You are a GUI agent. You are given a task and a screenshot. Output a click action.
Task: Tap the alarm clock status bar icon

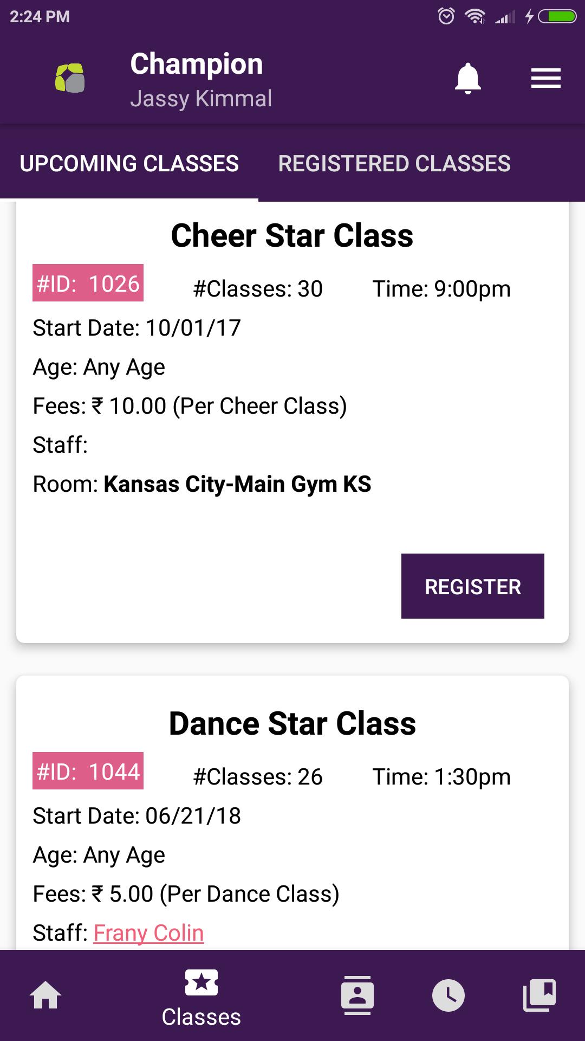pyautogui.click(x=446, y=16)
